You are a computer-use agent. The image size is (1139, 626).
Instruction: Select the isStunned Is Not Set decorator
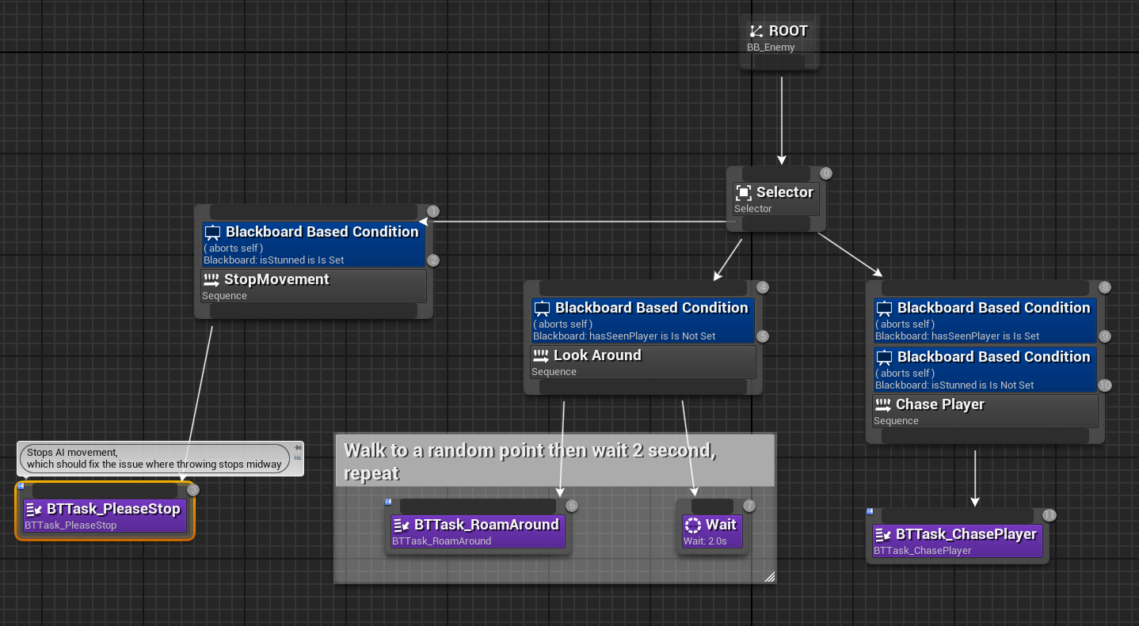tap(985, 370)
